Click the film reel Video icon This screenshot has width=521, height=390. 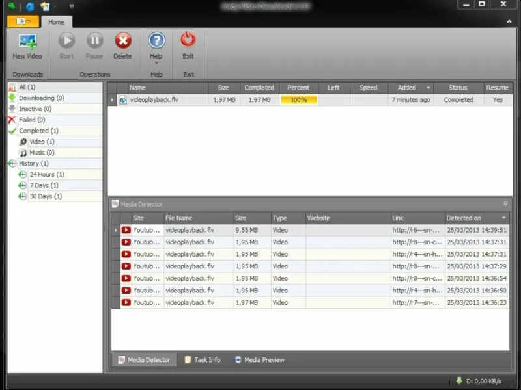point(23,142)
